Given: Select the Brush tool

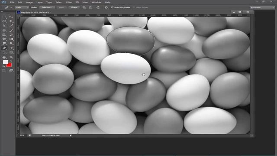Looking at the screenshot, I should [x=11, y=30].
